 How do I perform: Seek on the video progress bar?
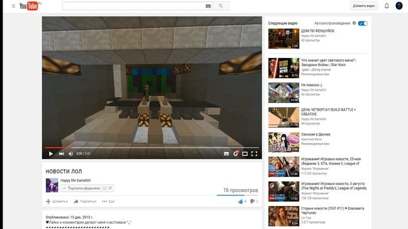[152, 148]
